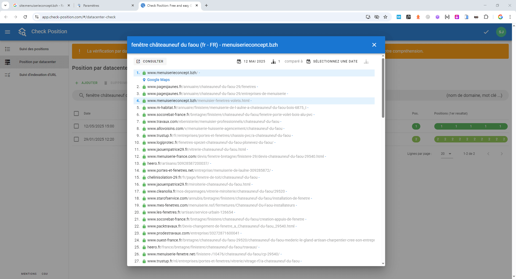
Task: Click the greyed chart icon beside date selector
Action: click(366, 62)
